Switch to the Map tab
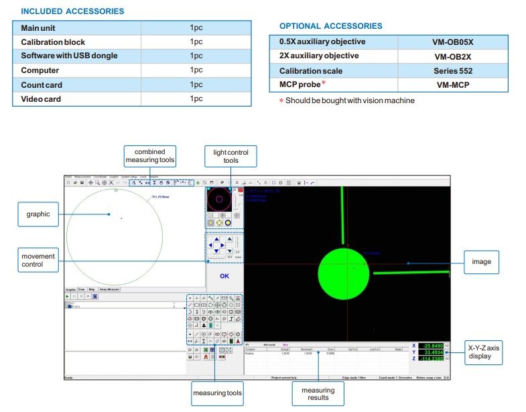The height and width of the screenshot is (412, 526). click(92, 289)
